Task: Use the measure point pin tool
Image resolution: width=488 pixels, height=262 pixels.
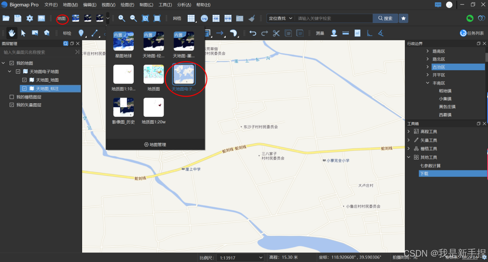Action: tap(334, 33)
